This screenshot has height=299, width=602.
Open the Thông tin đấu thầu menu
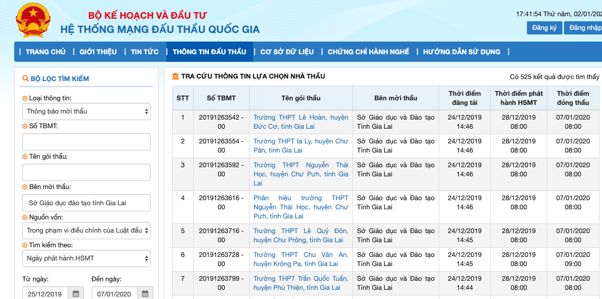(209, 52)
